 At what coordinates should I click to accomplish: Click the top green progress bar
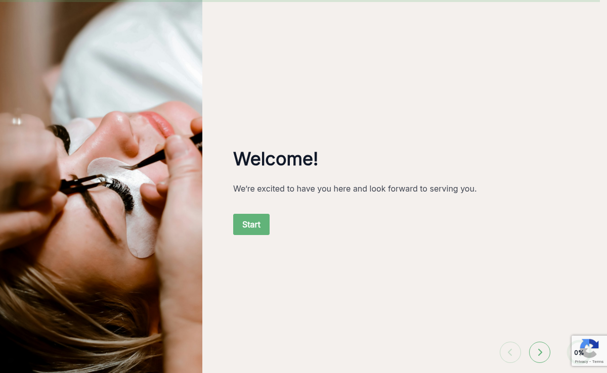tap(300, 1)
